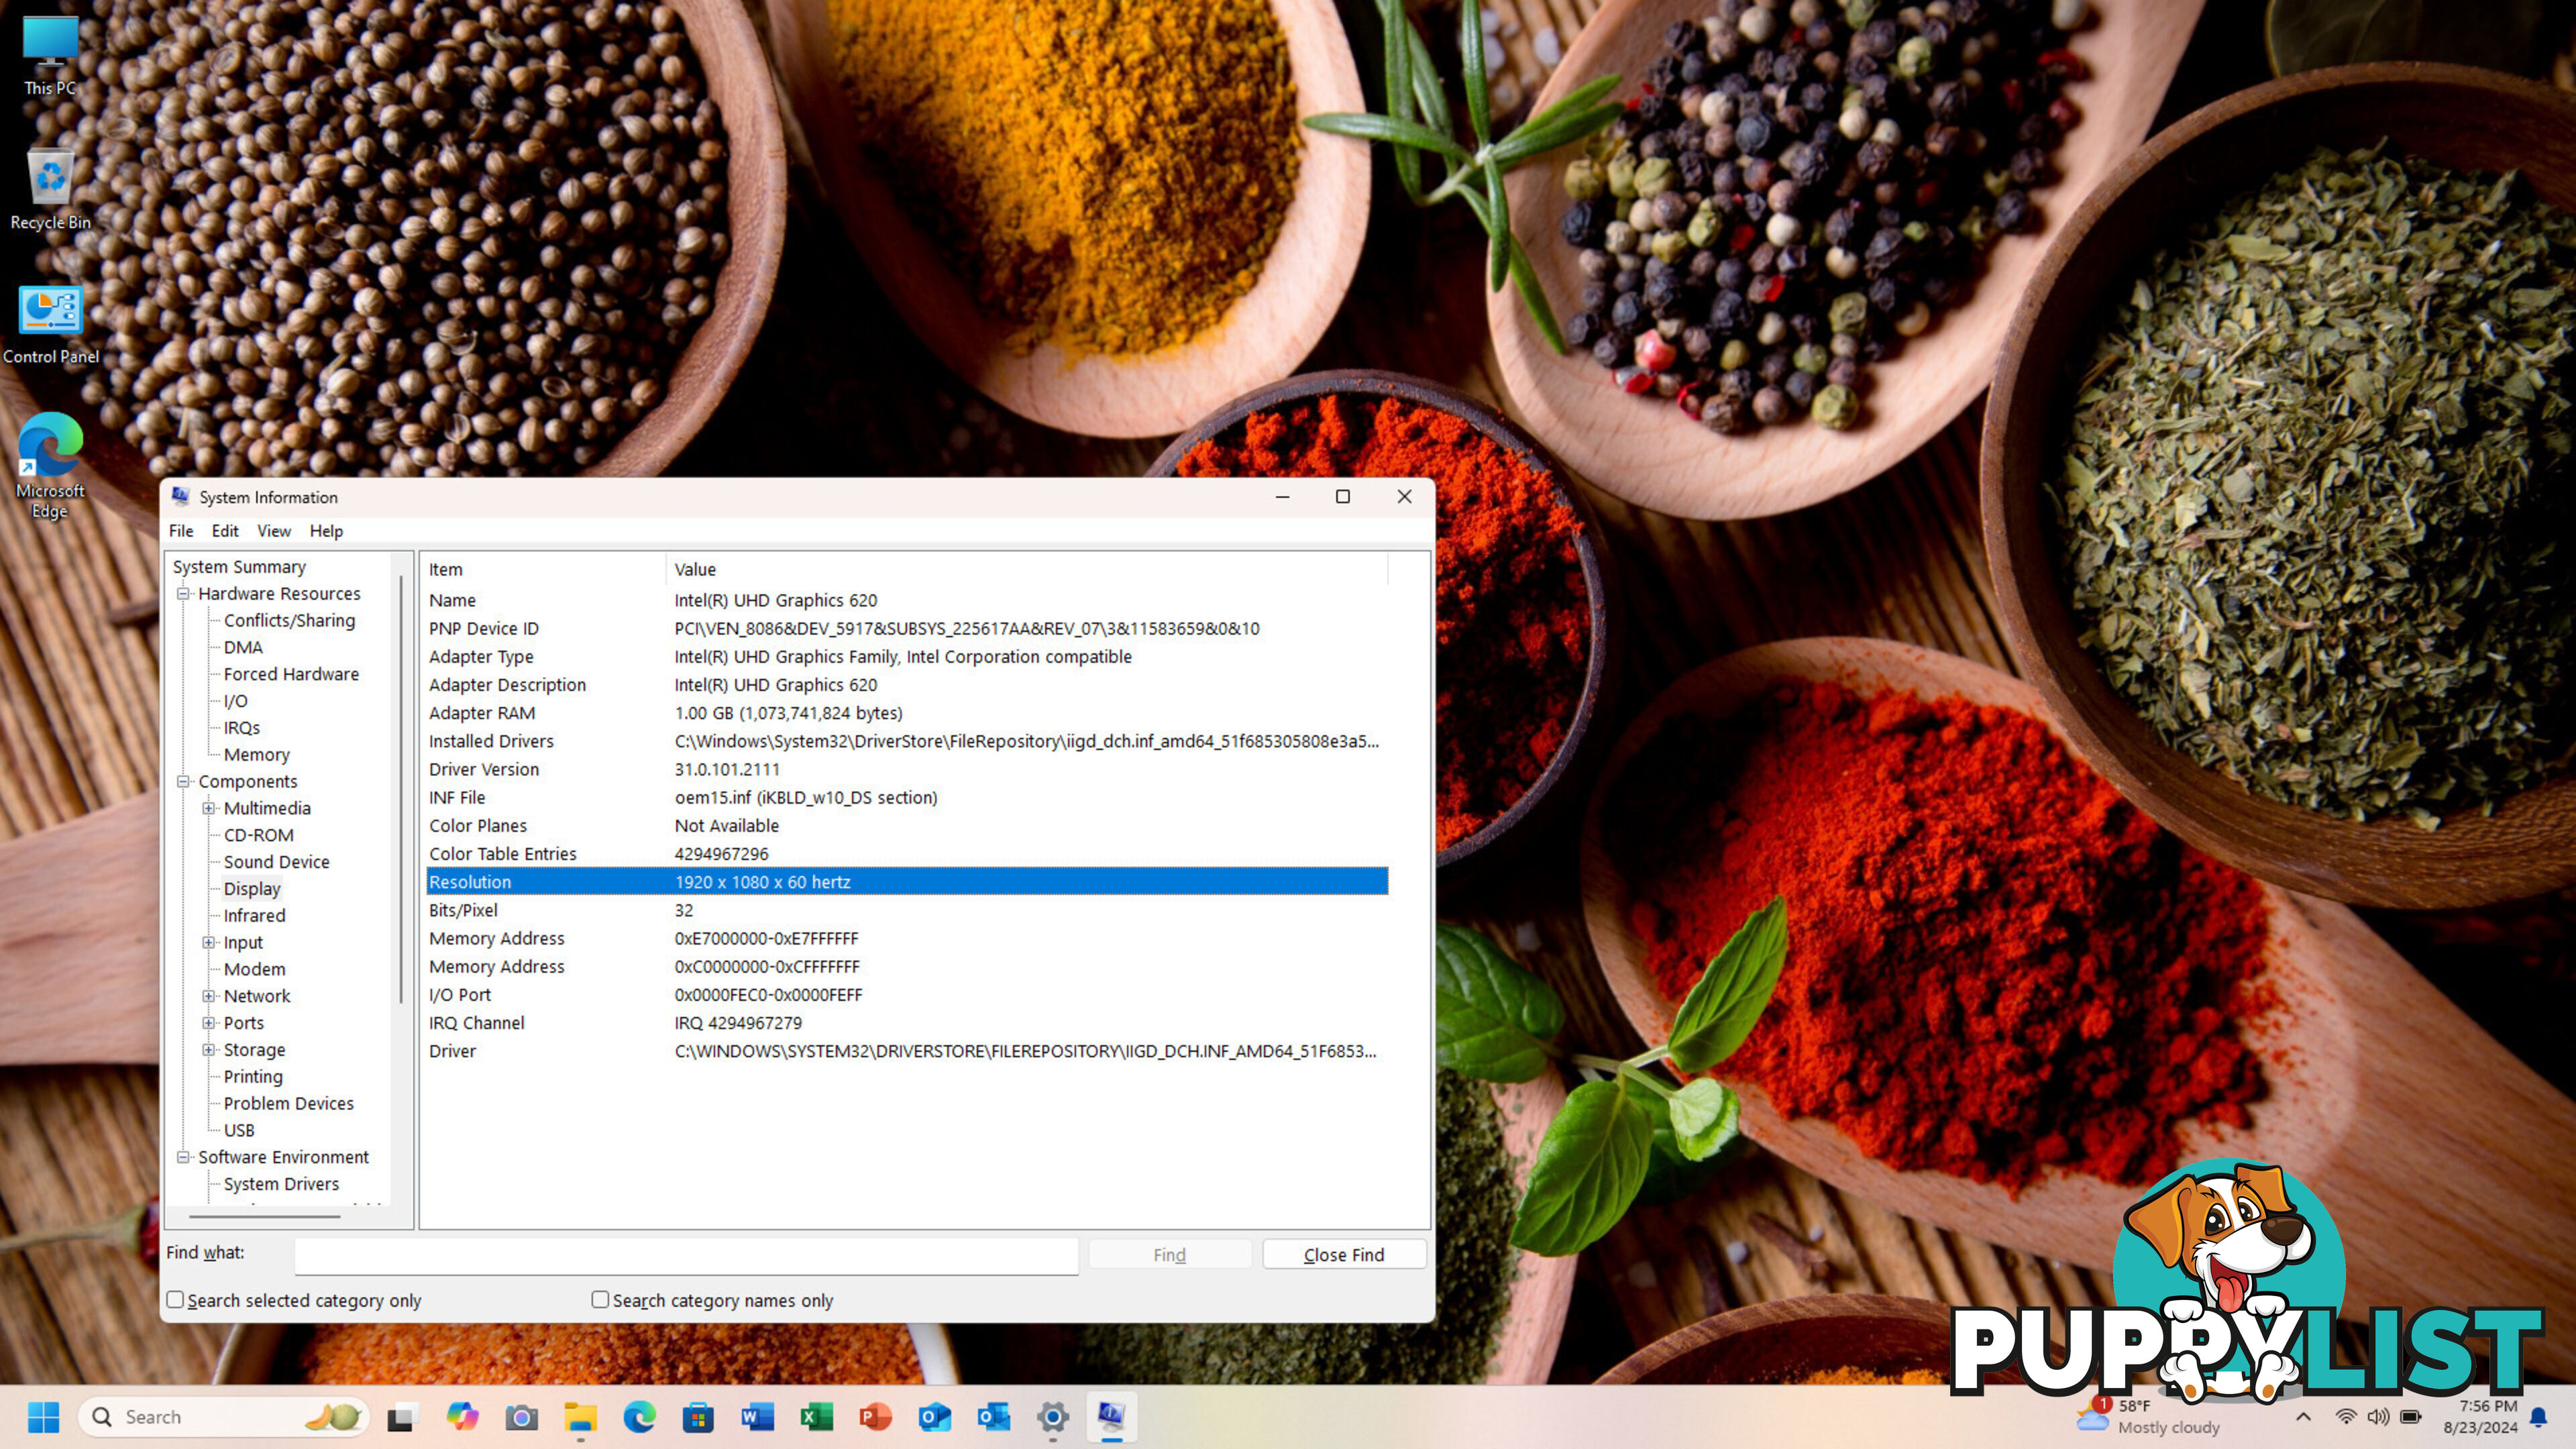Select USB tree item
This screenshot has width=2576, height=1449.
(239, 1130)
